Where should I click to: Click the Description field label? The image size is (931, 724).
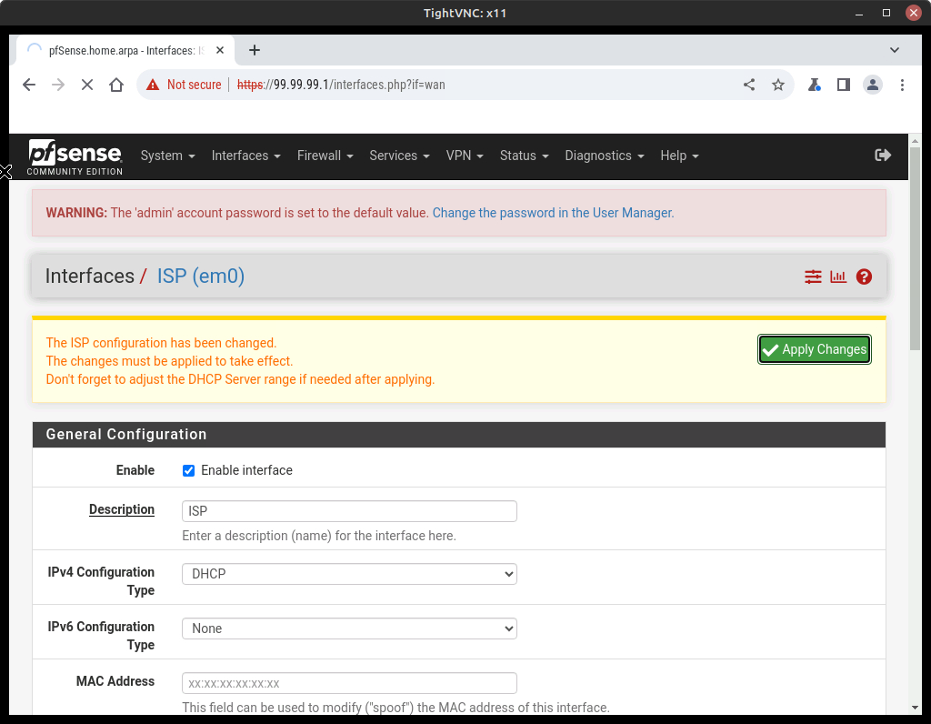[122, 509]
